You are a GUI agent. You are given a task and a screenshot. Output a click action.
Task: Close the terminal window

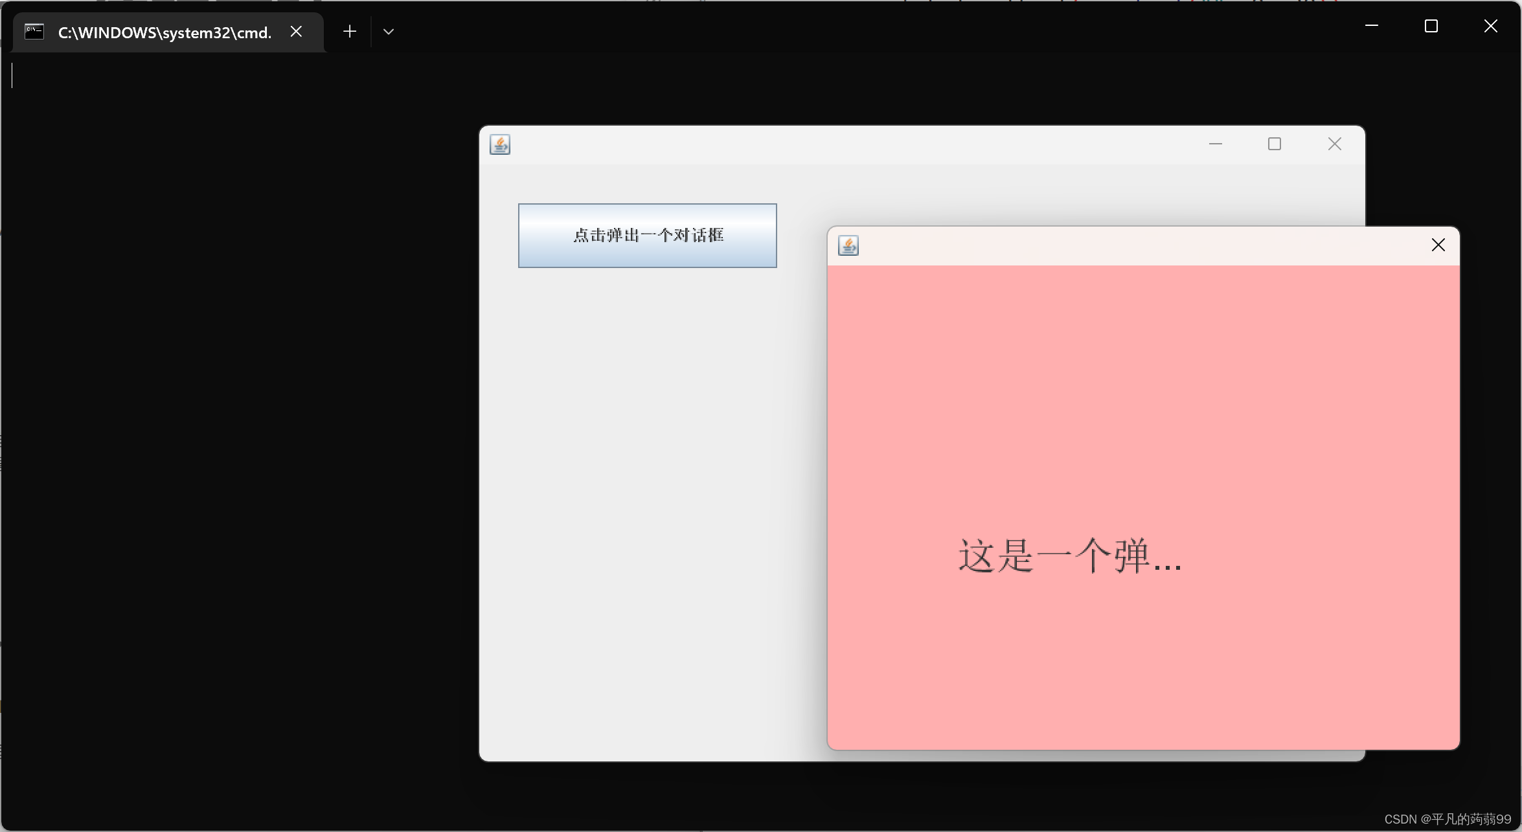(x=1490, y=26)
